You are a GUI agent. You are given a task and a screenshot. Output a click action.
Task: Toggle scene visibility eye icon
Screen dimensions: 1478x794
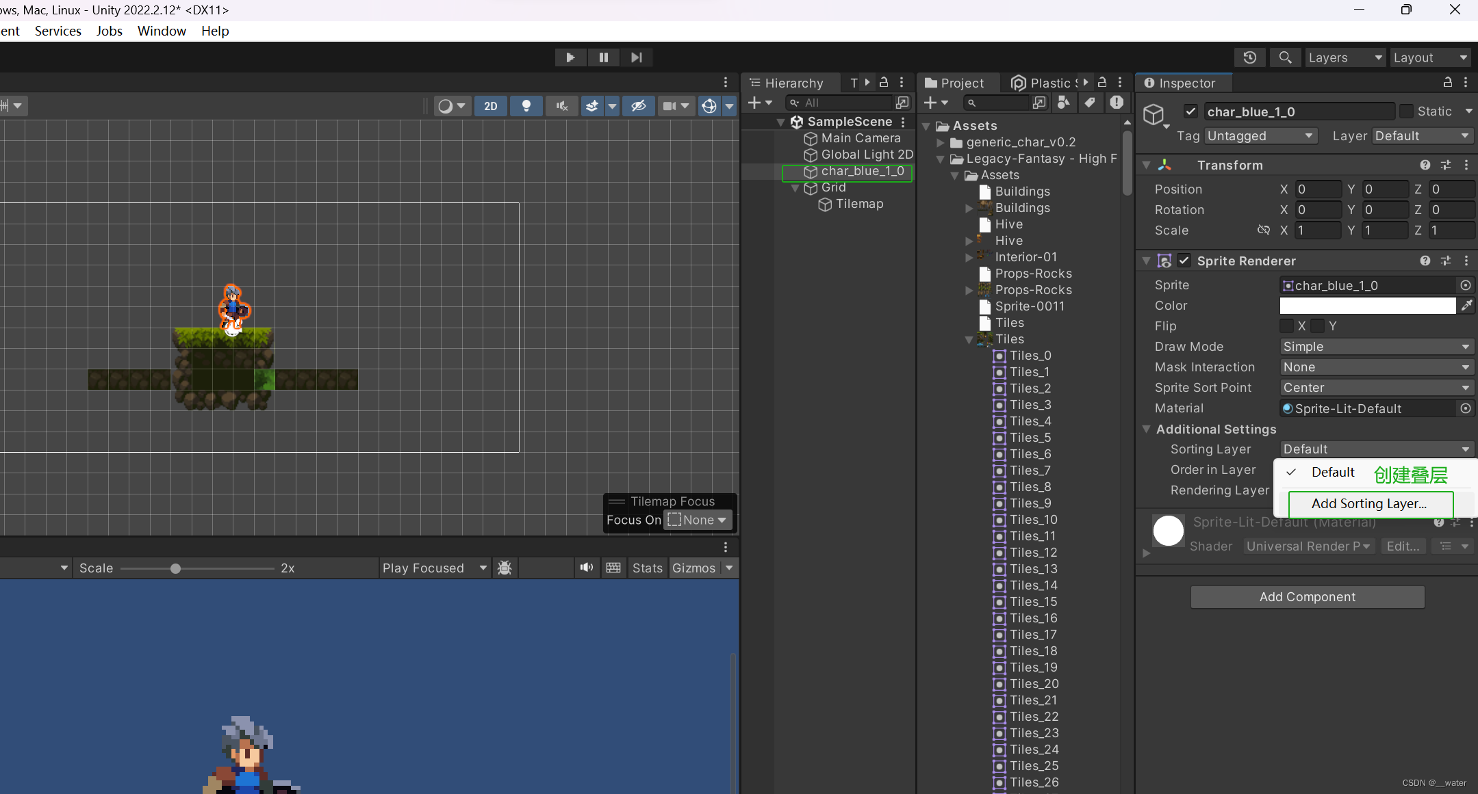coord(638,106)
